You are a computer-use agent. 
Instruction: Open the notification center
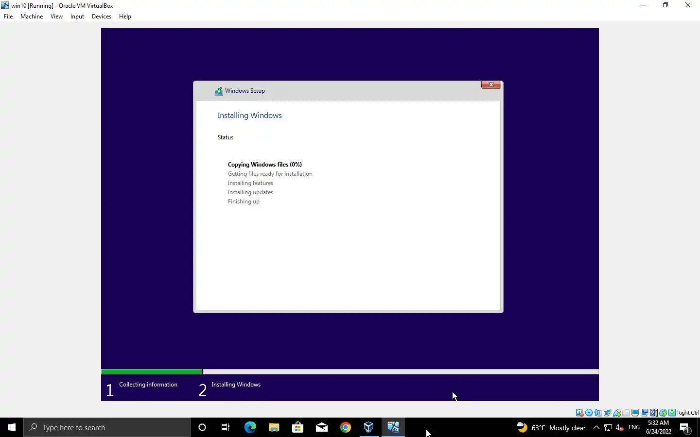[685, 427]
